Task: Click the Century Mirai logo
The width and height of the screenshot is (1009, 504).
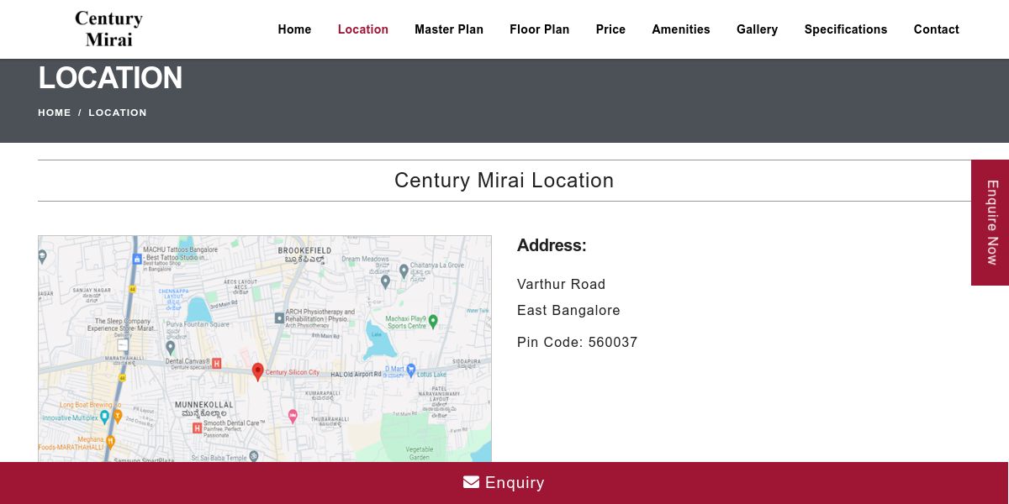Action: (108, 29)
